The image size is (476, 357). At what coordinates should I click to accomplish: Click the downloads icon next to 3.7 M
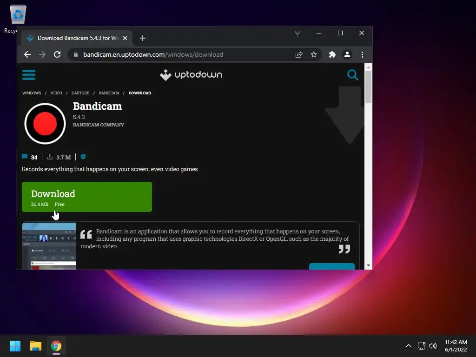(50, 157)
